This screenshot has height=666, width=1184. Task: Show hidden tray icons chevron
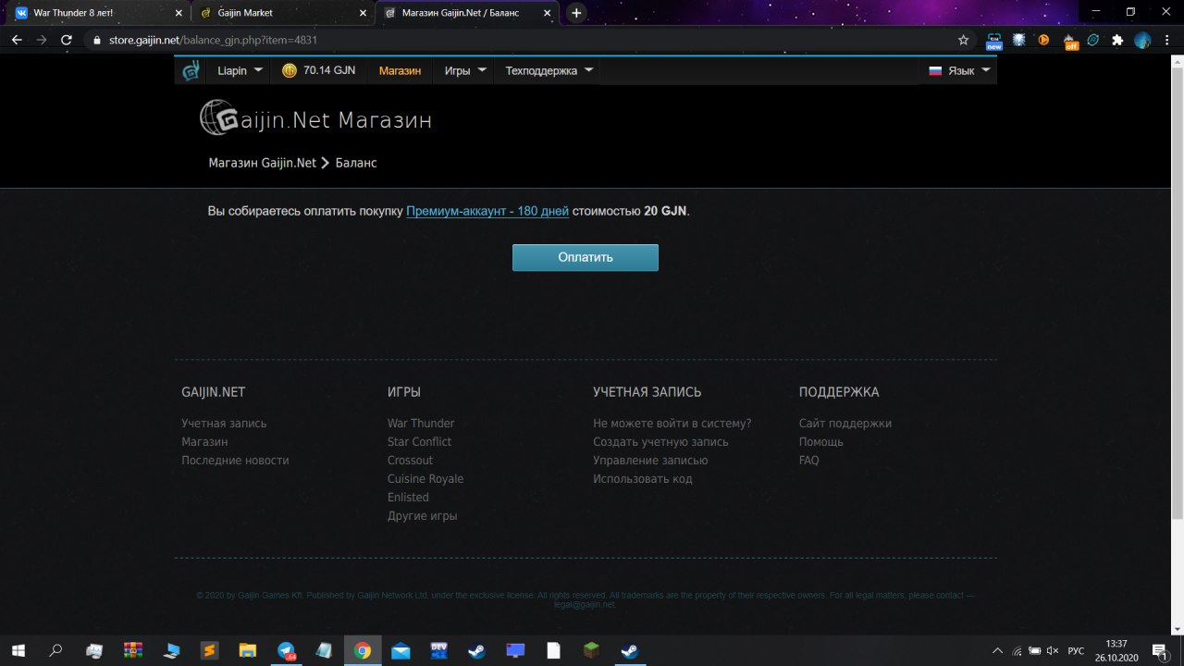coord(997,650)
